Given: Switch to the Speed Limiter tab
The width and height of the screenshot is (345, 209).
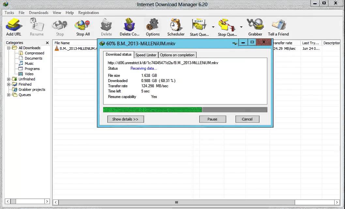Looking at the screenshot, I should [x=146, y=55].
